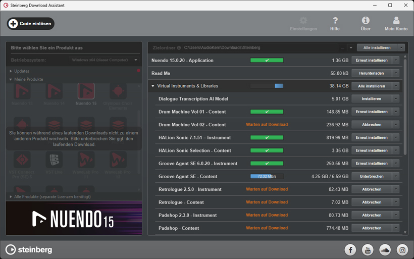Viewport: 414px width, 259px height.
Task: Click Virtual Instruments & Libraries overall progress bar
Action: tap(267, 86)
